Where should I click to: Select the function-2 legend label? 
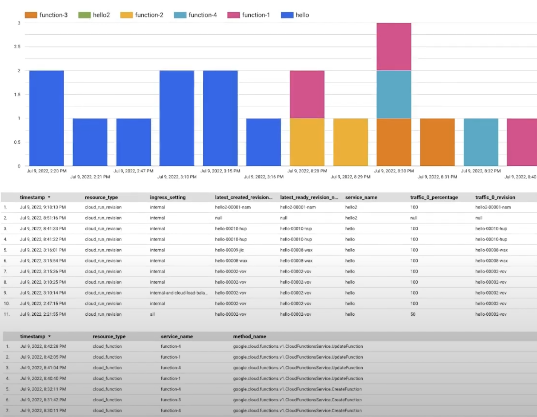(149, 15)
